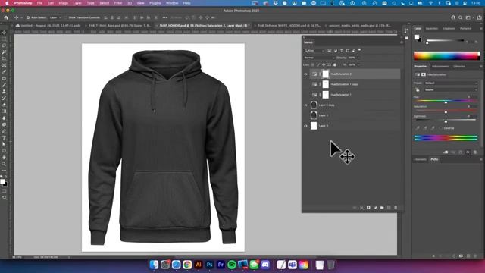Open the Filter menu
This screenshot has width=485, height=273.
click(x=118, y=3)
